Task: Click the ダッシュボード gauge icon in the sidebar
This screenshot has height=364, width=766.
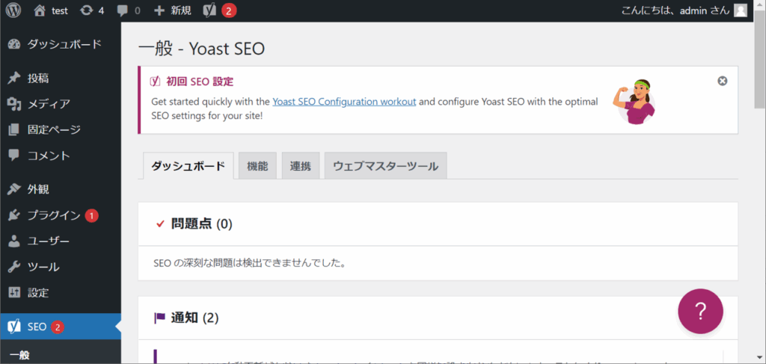Action: click(14, 44)
